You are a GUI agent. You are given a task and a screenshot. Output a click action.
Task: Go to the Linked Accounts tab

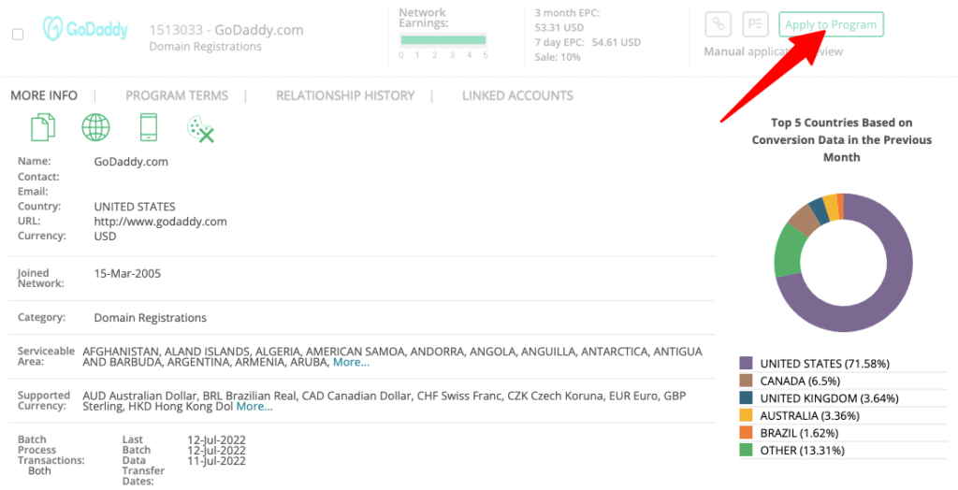[517, 95]
